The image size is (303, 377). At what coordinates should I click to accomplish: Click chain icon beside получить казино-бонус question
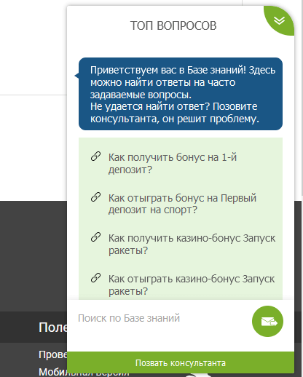(x=95, y=237)
